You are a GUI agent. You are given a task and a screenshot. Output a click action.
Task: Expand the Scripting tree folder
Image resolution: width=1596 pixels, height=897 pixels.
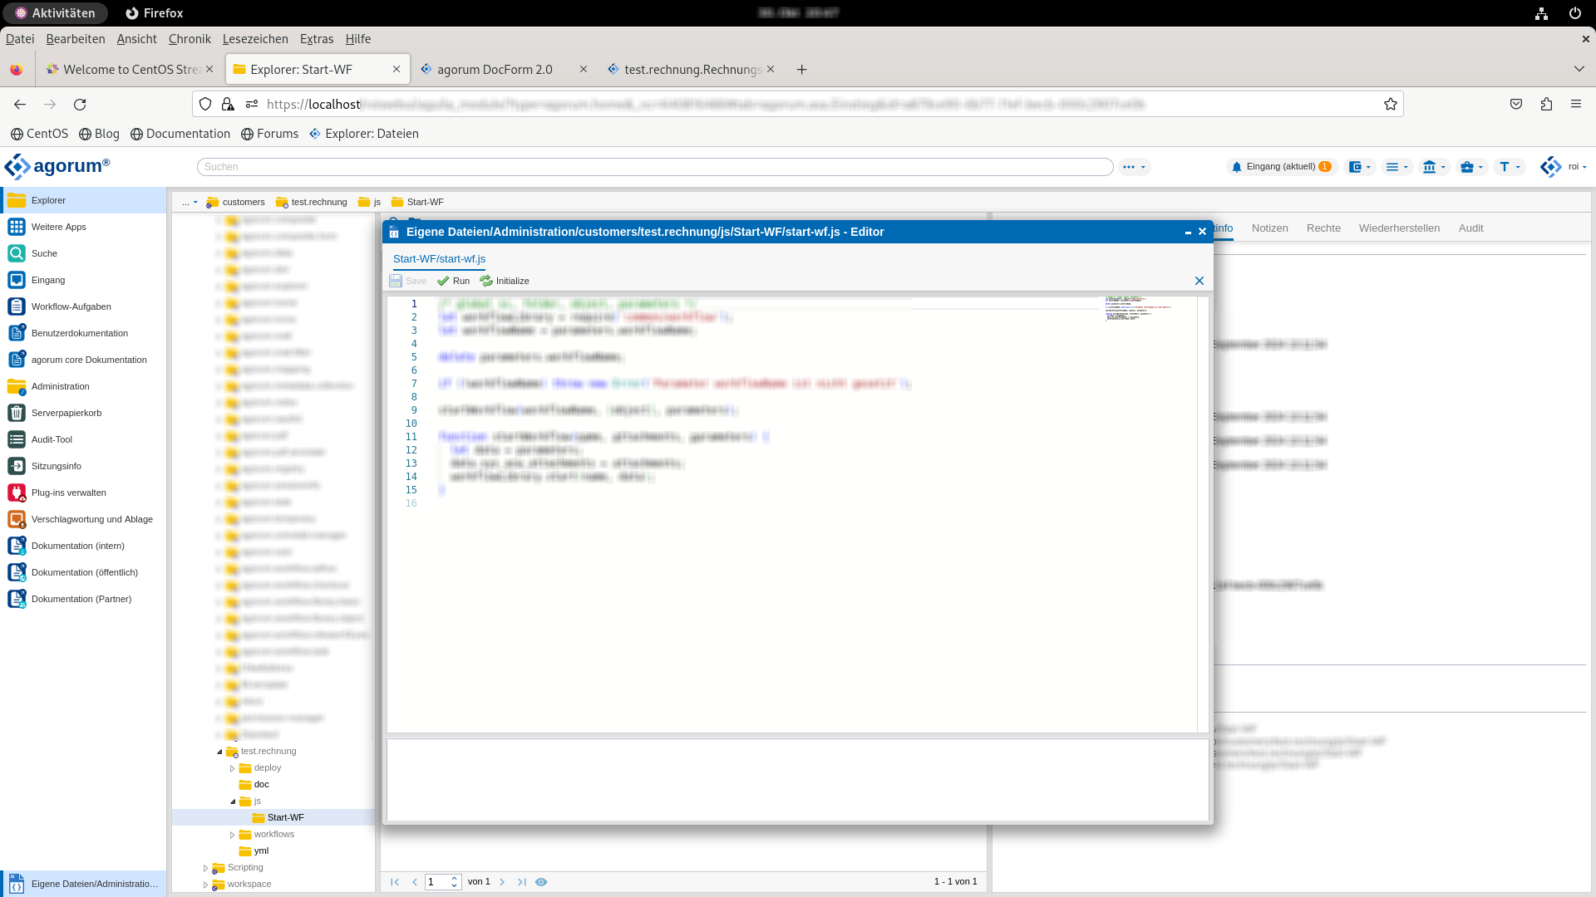[x=206, y=868]
